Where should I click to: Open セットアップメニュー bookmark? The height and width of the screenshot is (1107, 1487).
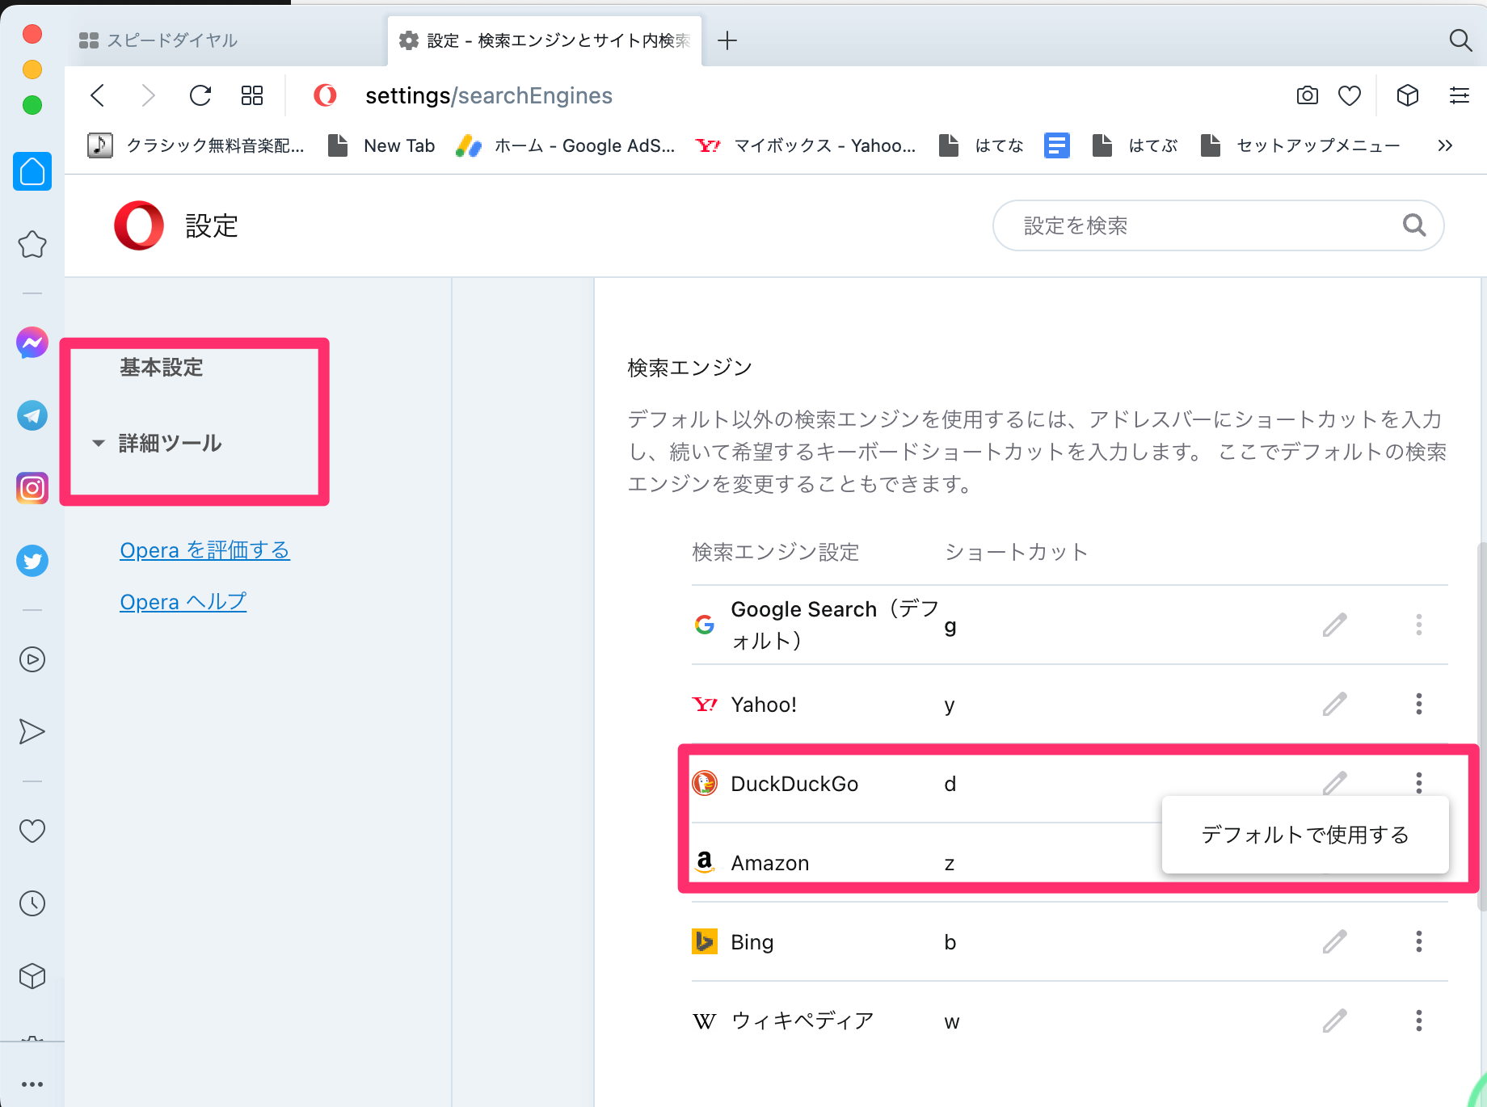click(1300, 145)
